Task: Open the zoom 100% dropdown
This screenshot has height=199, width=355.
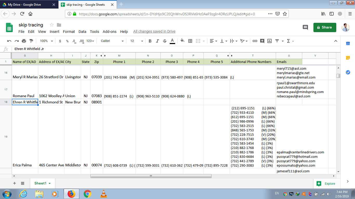Action: [x=46, y=41]
